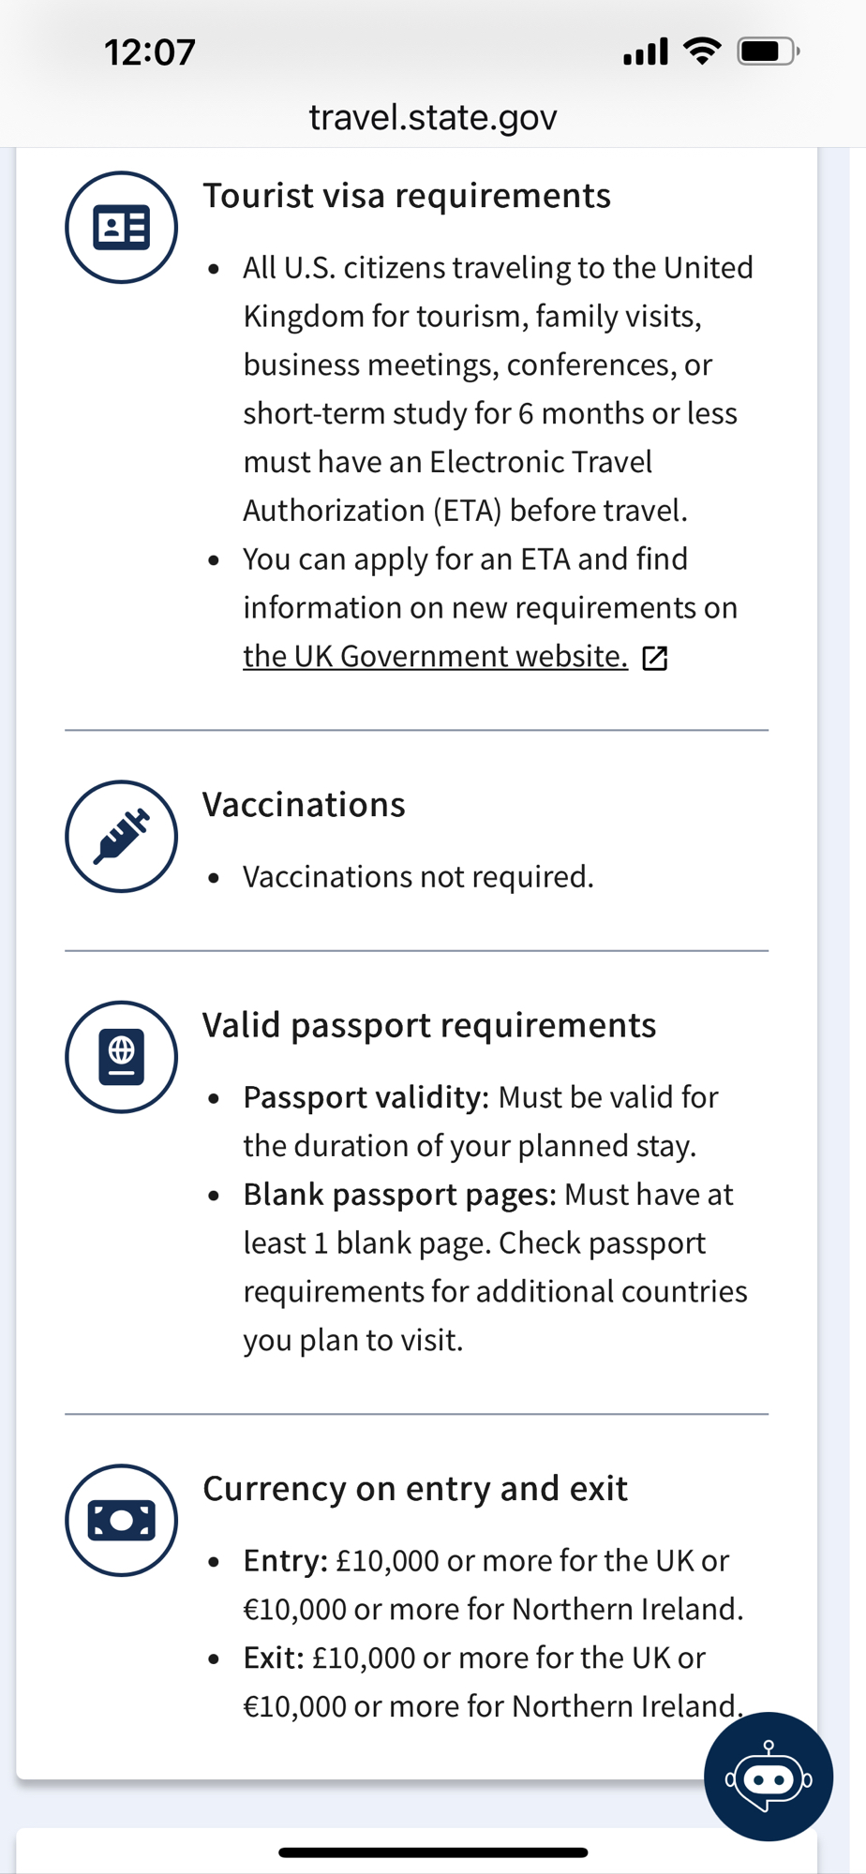866x1874 pixels.
Task: Tap the currency banknote icon
Action: 121,1520
